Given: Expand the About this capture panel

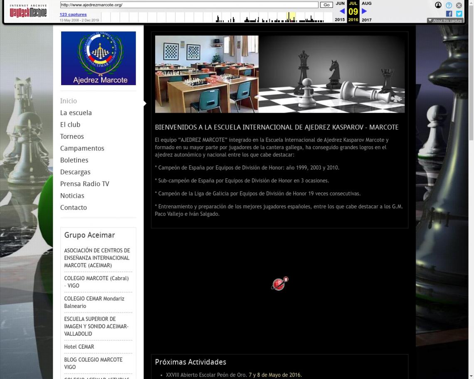Looking at the screenshot, I should pos(445,20).
